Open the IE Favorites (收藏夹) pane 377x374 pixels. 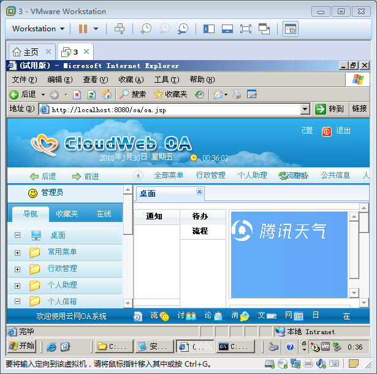[170, 94]
